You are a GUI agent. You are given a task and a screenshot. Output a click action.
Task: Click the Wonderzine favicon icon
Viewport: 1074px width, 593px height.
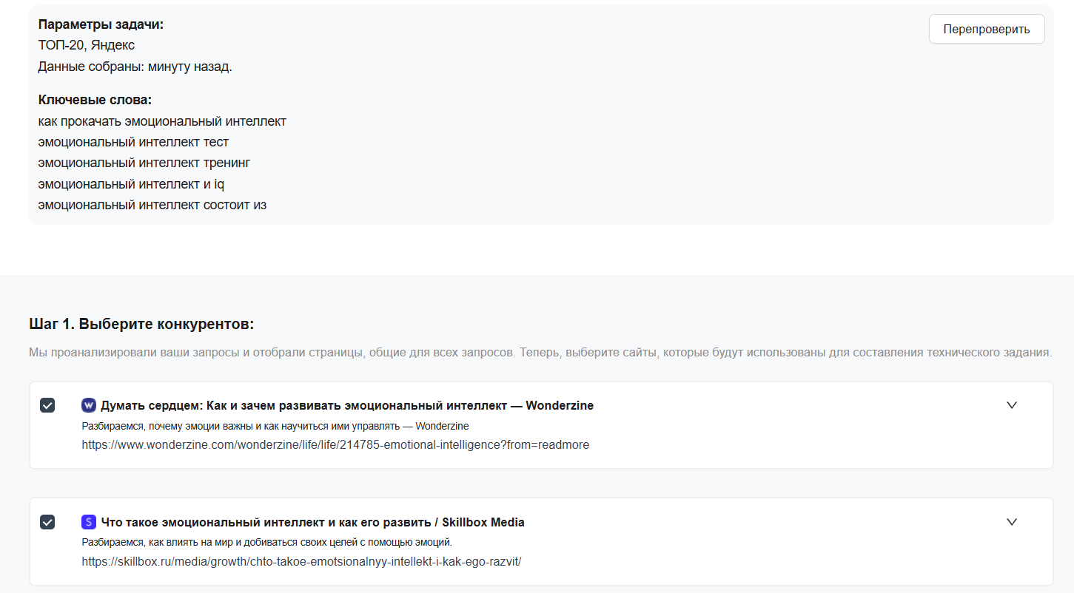pos(89,405)
